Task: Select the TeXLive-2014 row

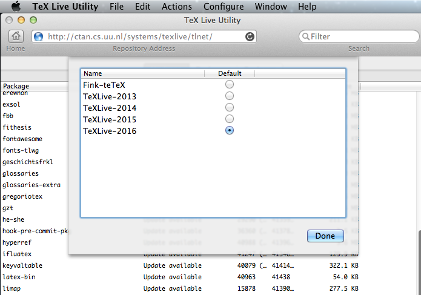Action: point(213,108)
